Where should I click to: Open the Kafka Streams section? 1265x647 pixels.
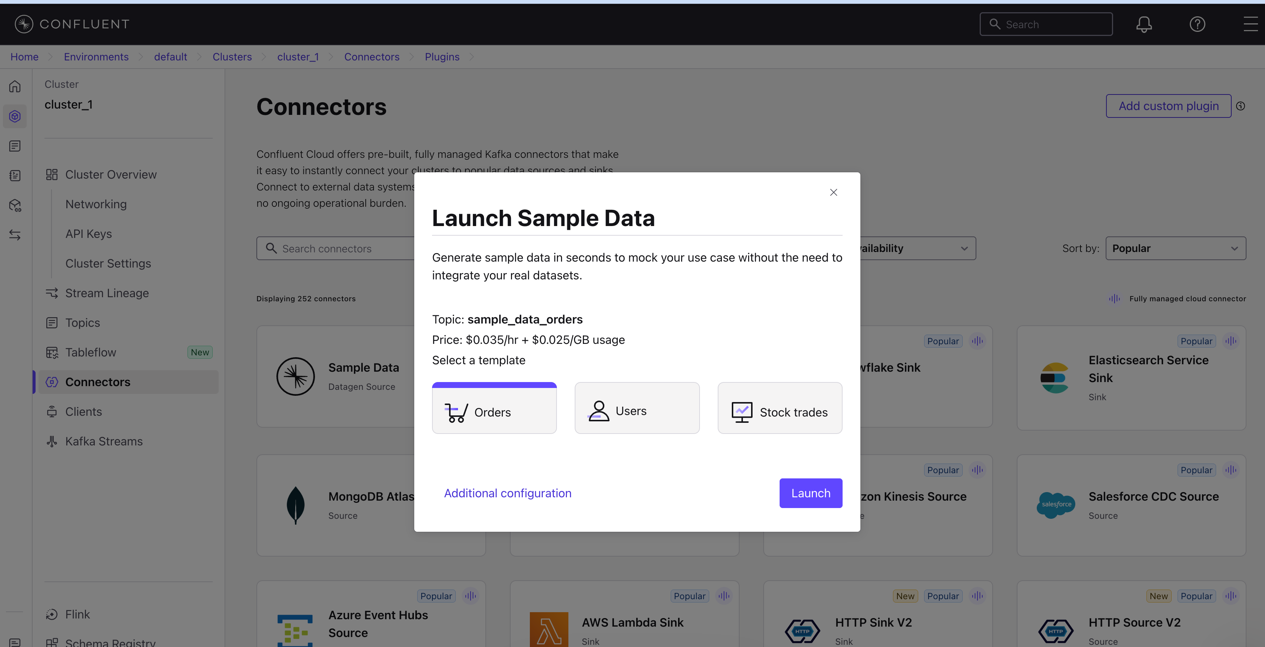click(104, 441)
